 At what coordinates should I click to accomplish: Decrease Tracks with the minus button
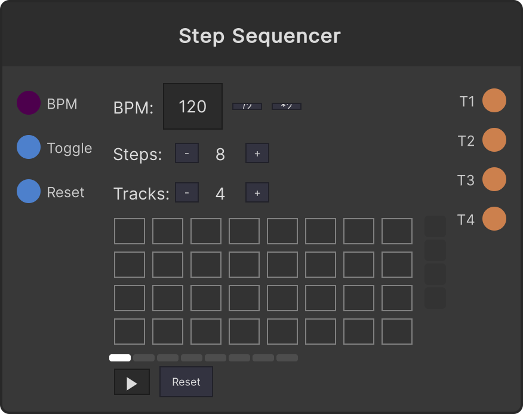pyautogui.click(x=187, y=192)
